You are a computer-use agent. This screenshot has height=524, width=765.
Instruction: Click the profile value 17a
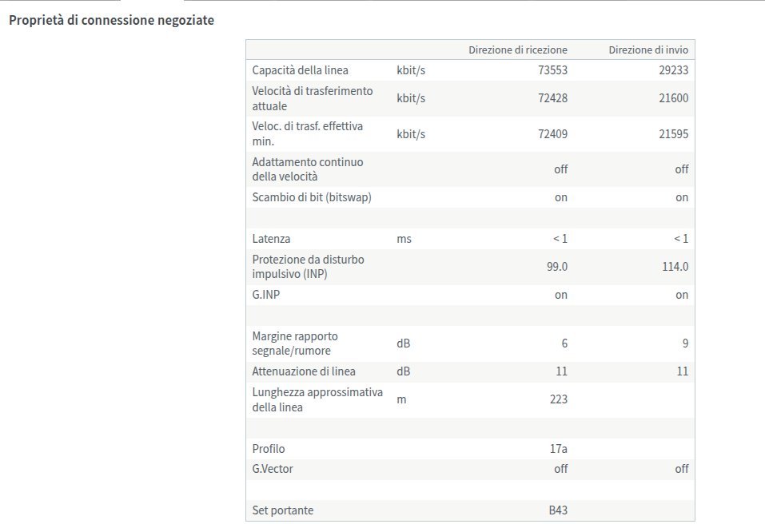click(558, 449)
